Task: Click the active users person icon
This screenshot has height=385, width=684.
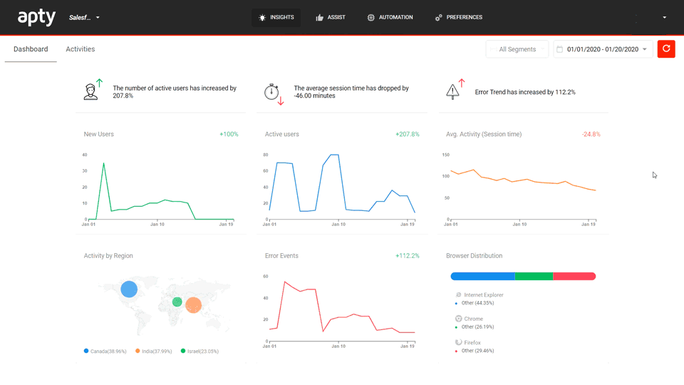Action: (x=90, y=92)
